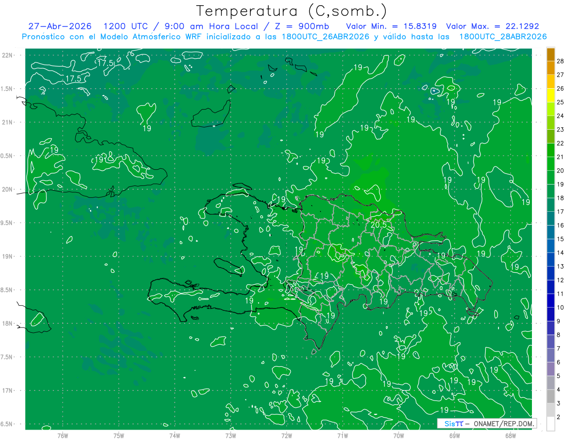Image resolution: width=573 pixels, height=442 pixels.
Task: Click the legend number 19 label
Action: coord(560,184)
